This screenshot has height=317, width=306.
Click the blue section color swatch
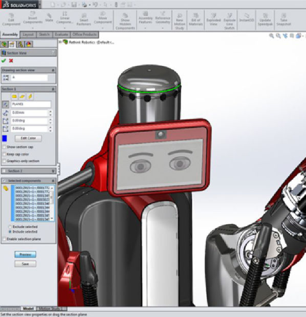coord(5,138)
